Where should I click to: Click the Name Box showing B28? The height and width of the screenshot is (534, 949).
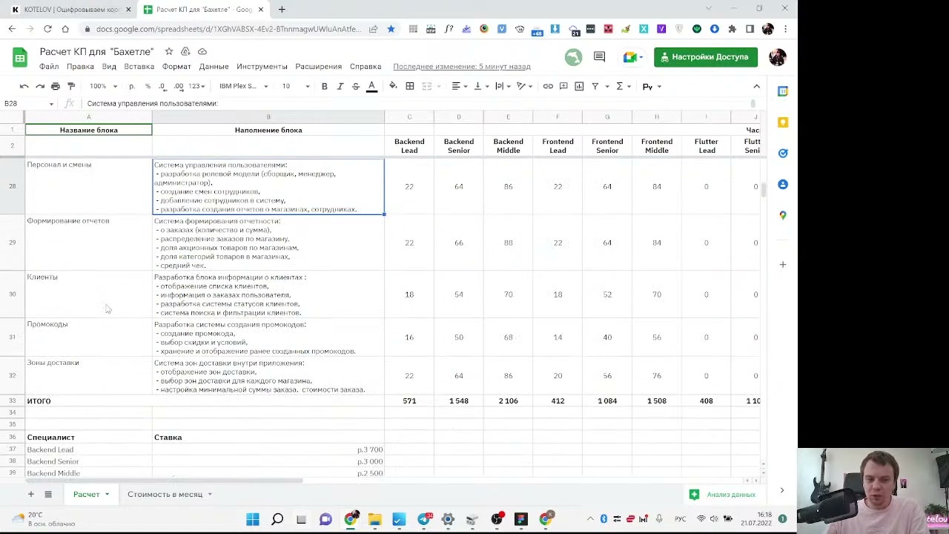click(x=28, y=103)
